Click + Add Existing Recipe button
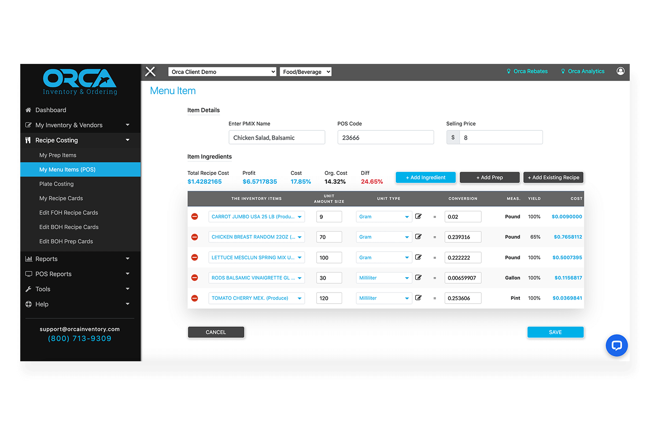The image size is (650, 430). (x=554, y=178)
